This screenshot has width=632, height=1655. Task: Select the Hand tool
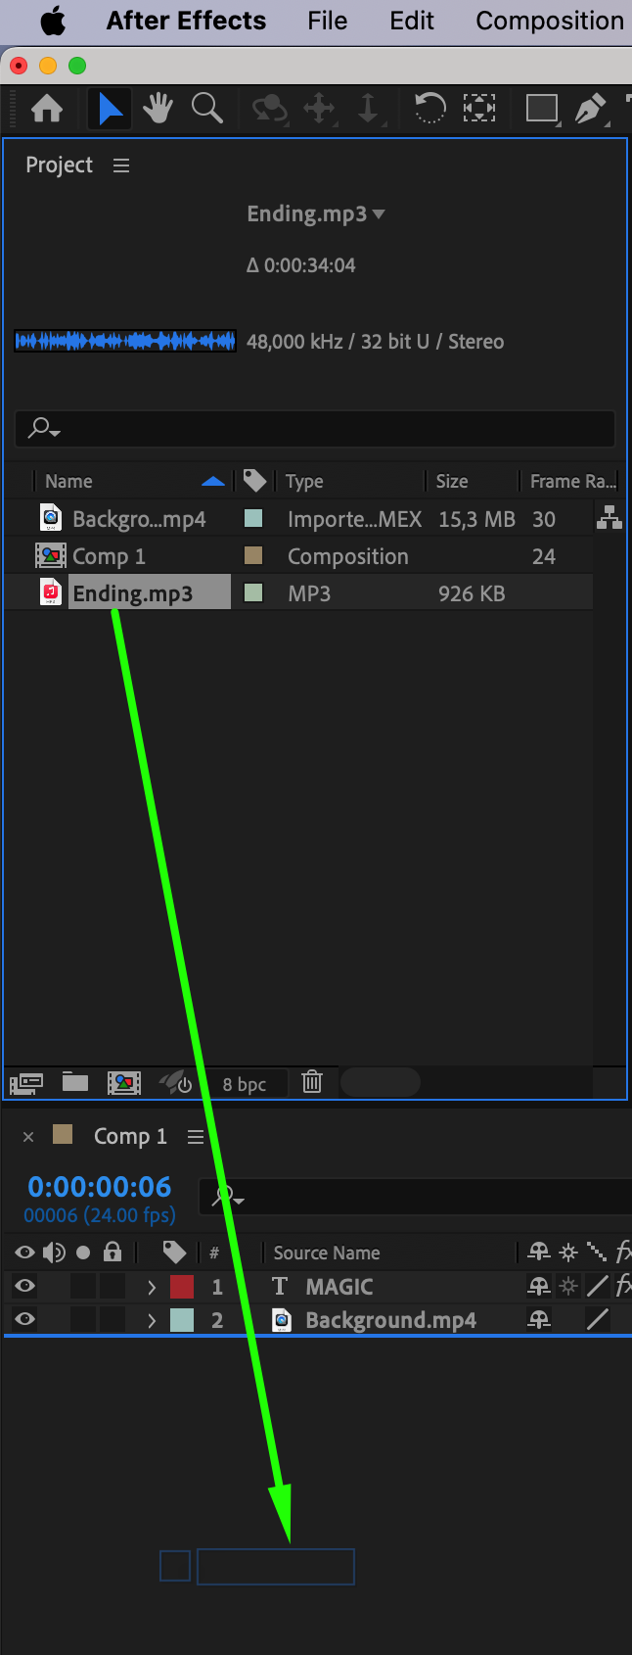[158, 108]
